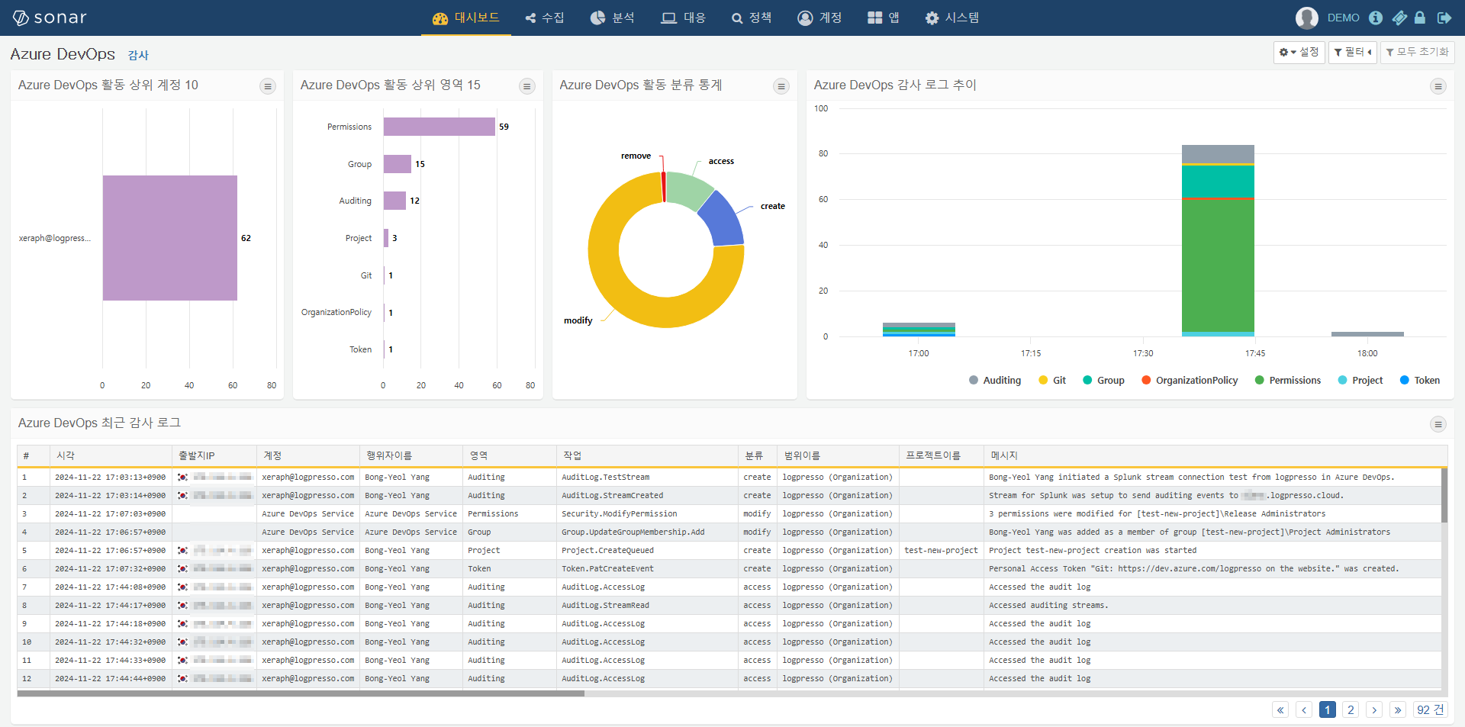Open the 정책 policy menu
Viewport: 1465px width, 727px height.
click(x=752, y=18)
